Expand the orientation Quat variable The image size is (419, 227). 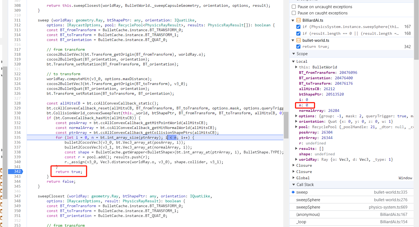296,121
